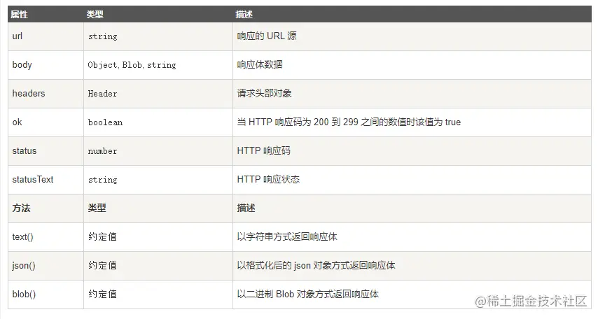Click the 方法 section header cell

coord(22,208)
